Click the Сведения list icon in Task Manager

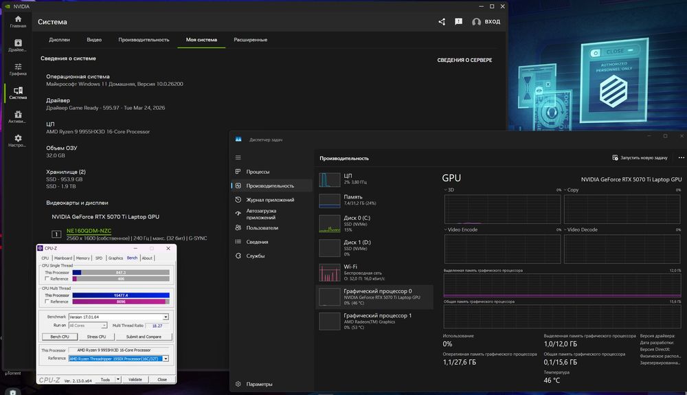(x=238, y=242)
